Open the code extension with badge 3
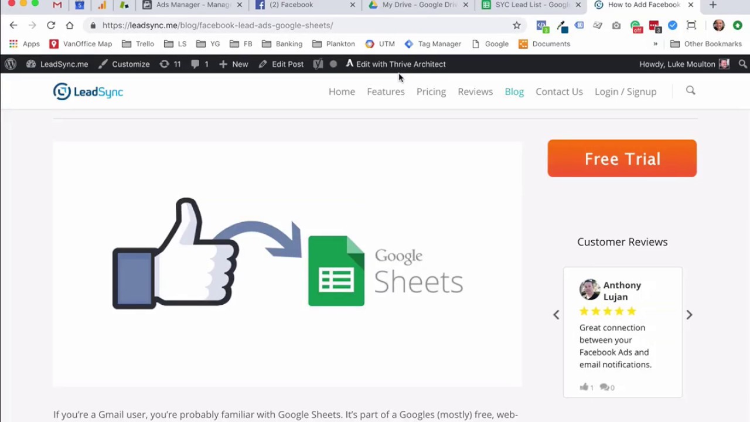Screen dimensions: 750x422 point(543,26)
